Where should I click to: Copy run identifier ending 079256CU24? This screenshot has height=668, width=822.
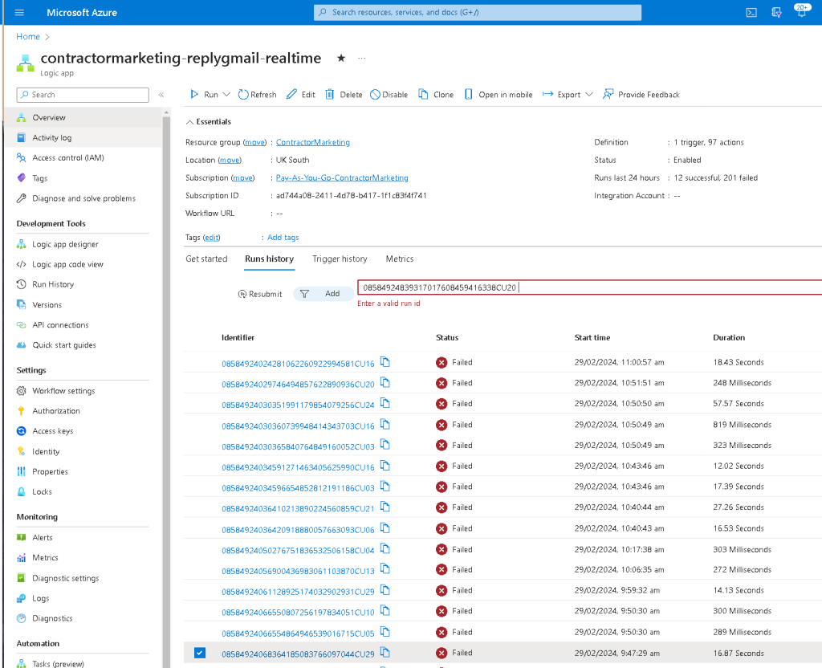tap(385, 403)
